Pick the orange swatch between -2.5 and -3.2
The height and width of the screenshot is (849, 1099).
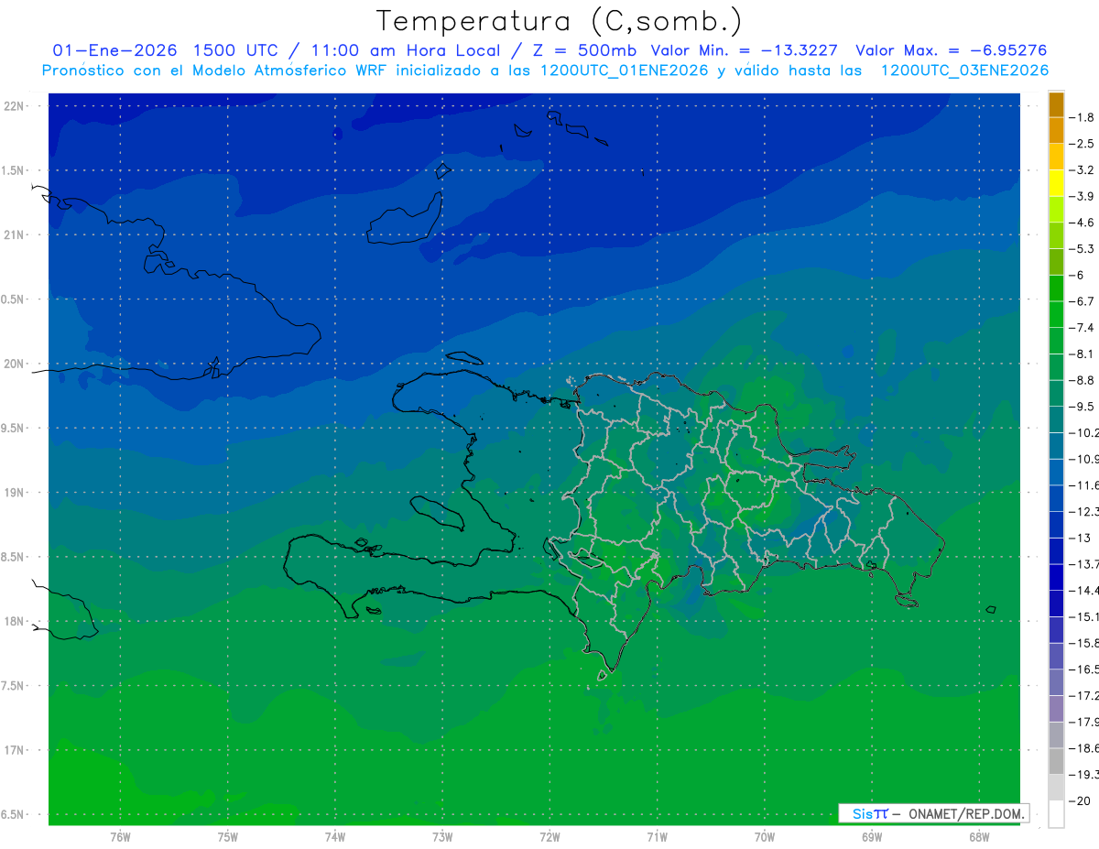[x=1056, y=157]
